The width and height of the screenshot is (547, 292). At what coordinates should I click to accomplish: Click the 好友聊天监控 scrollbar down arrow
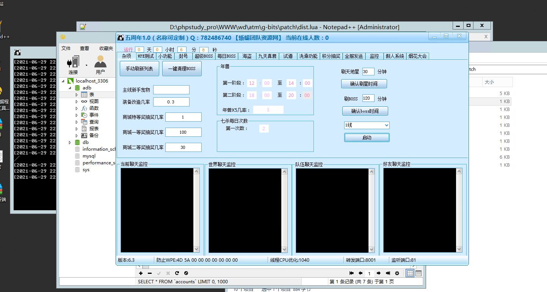(x=459, y=249)
